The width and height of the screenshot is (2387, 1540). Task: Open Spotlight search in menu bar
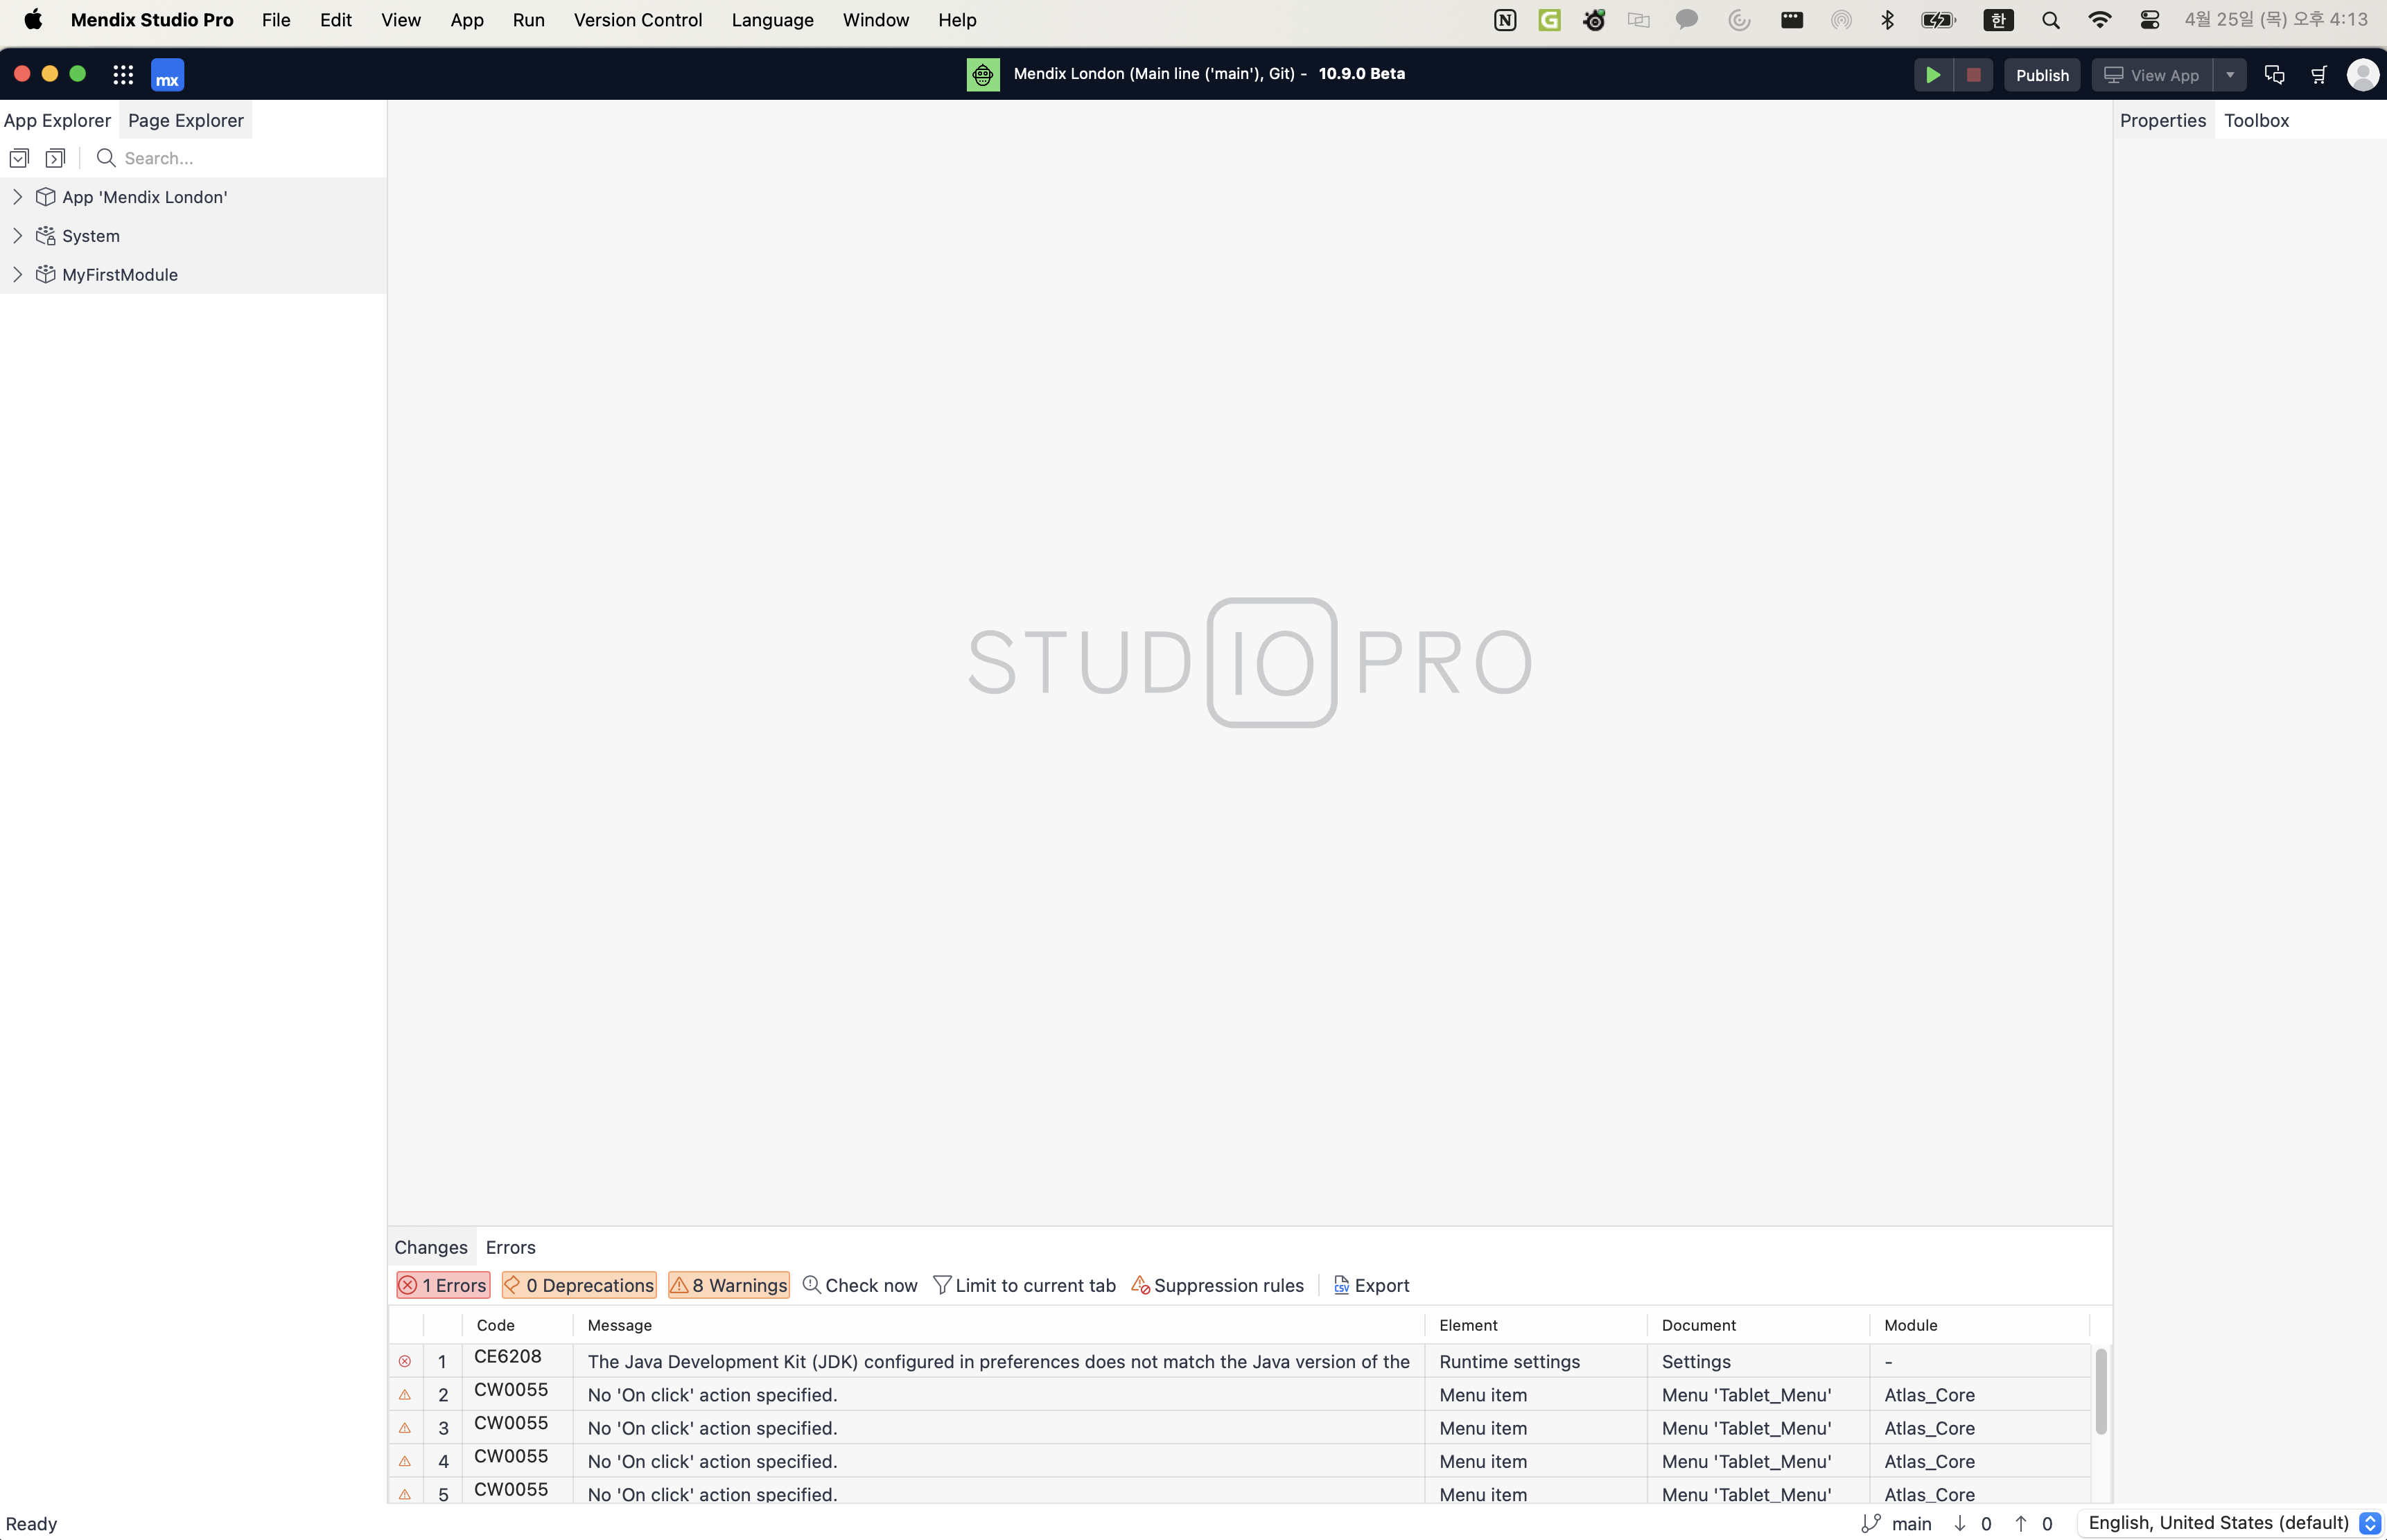click(2051, 20)
